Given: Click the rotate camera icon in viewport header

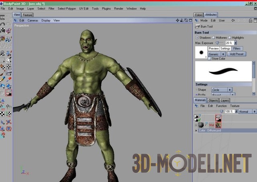Looking at the screenshot, I should 186,20.
